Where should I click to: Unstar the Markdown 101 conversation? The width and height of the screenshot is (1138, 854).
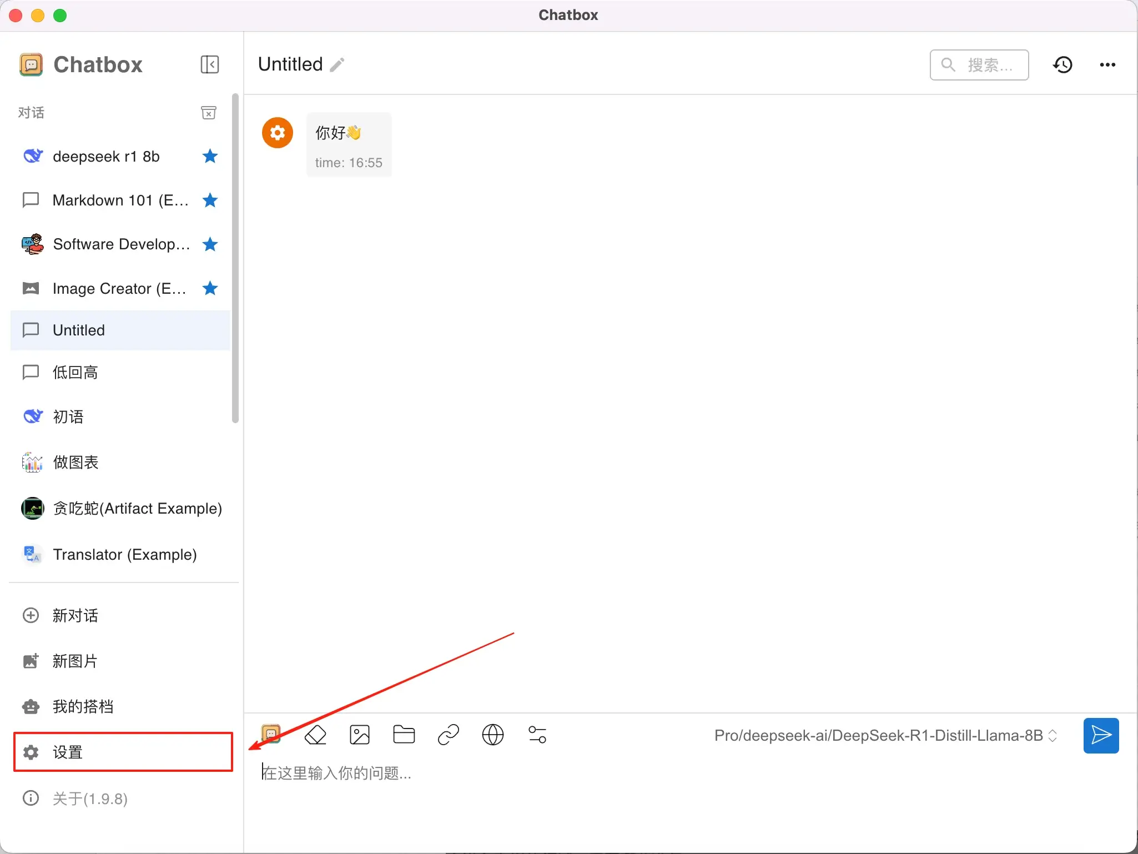tap(210, 200)
